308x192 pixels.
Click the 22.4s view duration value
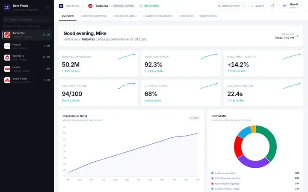pos(235,94)
